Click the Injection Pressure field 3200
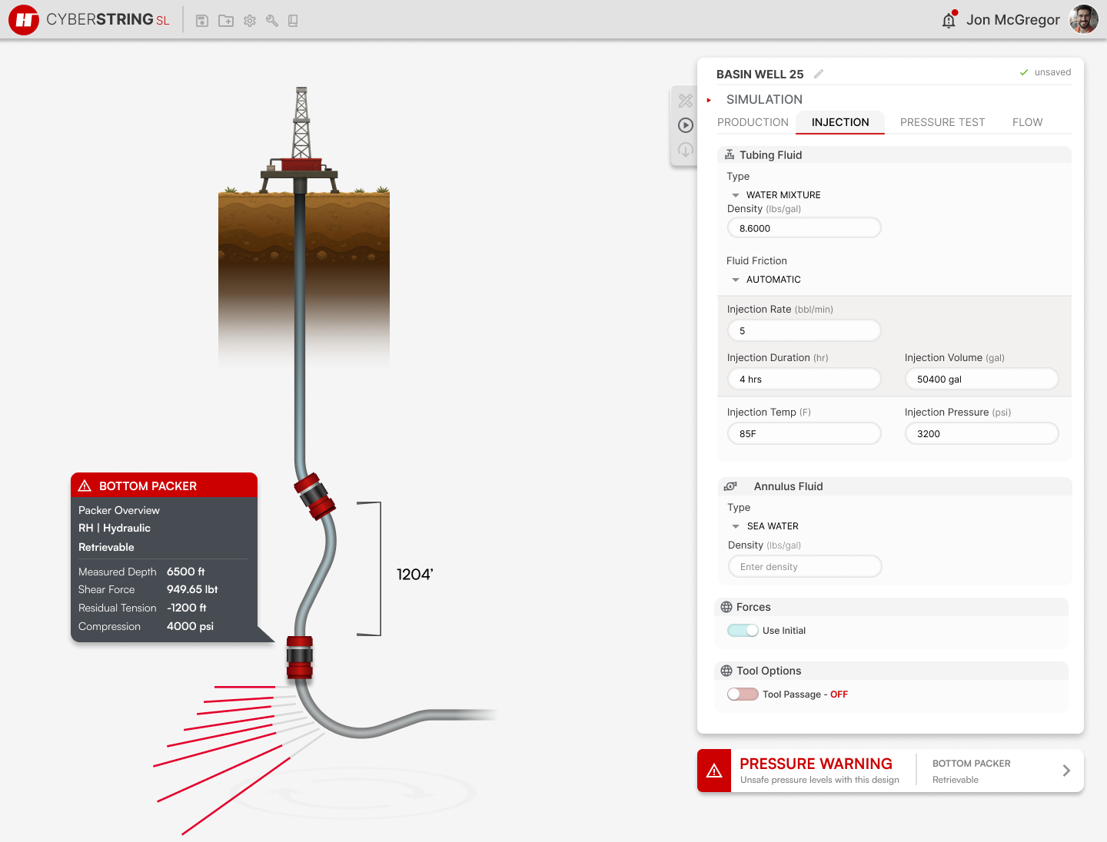The image size is (1107, 842). click(x=982, y=433)
